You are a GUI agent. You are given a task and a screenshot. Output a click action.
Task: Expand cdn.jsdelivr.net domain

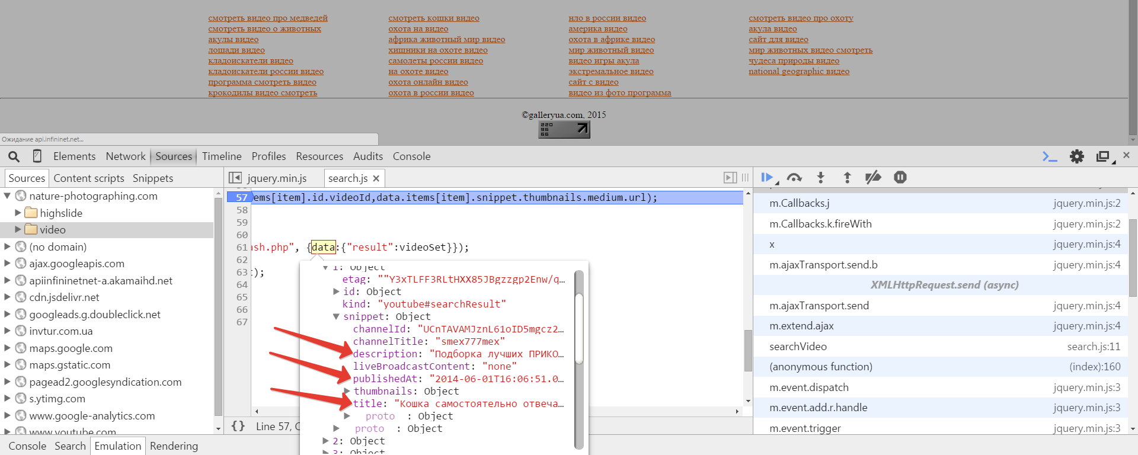8,297
